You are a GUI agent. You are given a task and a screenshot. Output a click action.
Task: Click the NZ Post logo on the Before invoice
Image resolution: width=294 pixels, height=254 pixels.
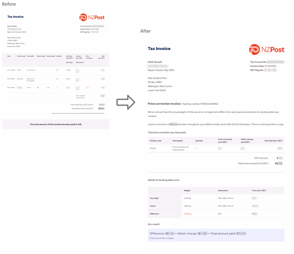[92, 18]
